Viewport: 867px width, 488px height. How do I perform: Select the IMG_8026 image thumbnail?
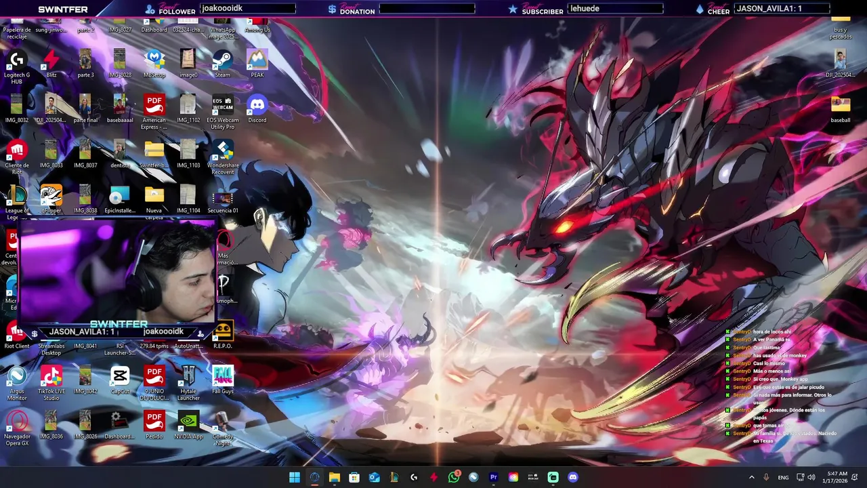point(85,425)
